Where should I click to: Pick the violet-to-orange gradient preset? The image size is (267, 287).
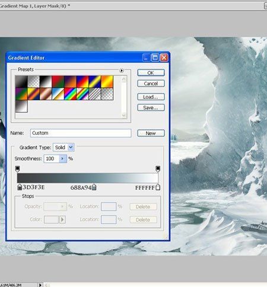[x=71, y=81]
